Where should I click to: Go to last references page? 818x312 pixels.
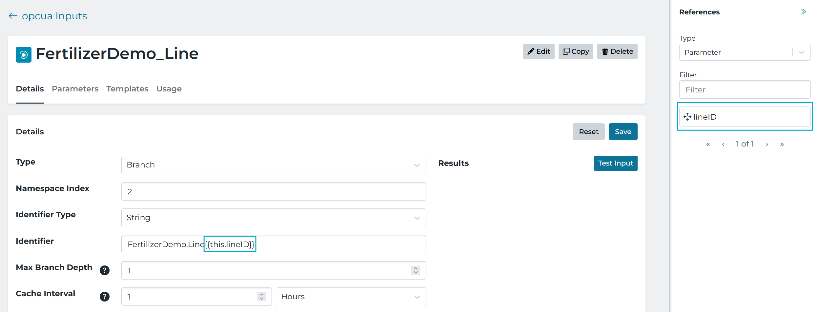click(782, 144)
